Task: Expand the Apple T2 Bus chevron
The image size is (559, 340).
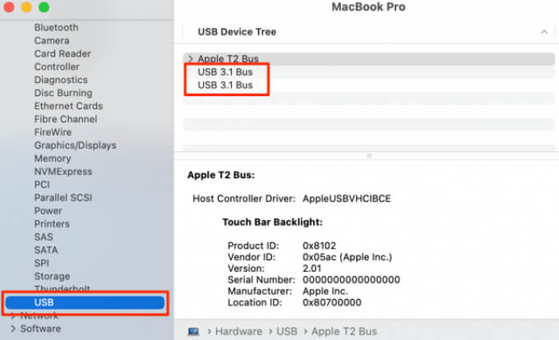Action: (x=191, y=59)
